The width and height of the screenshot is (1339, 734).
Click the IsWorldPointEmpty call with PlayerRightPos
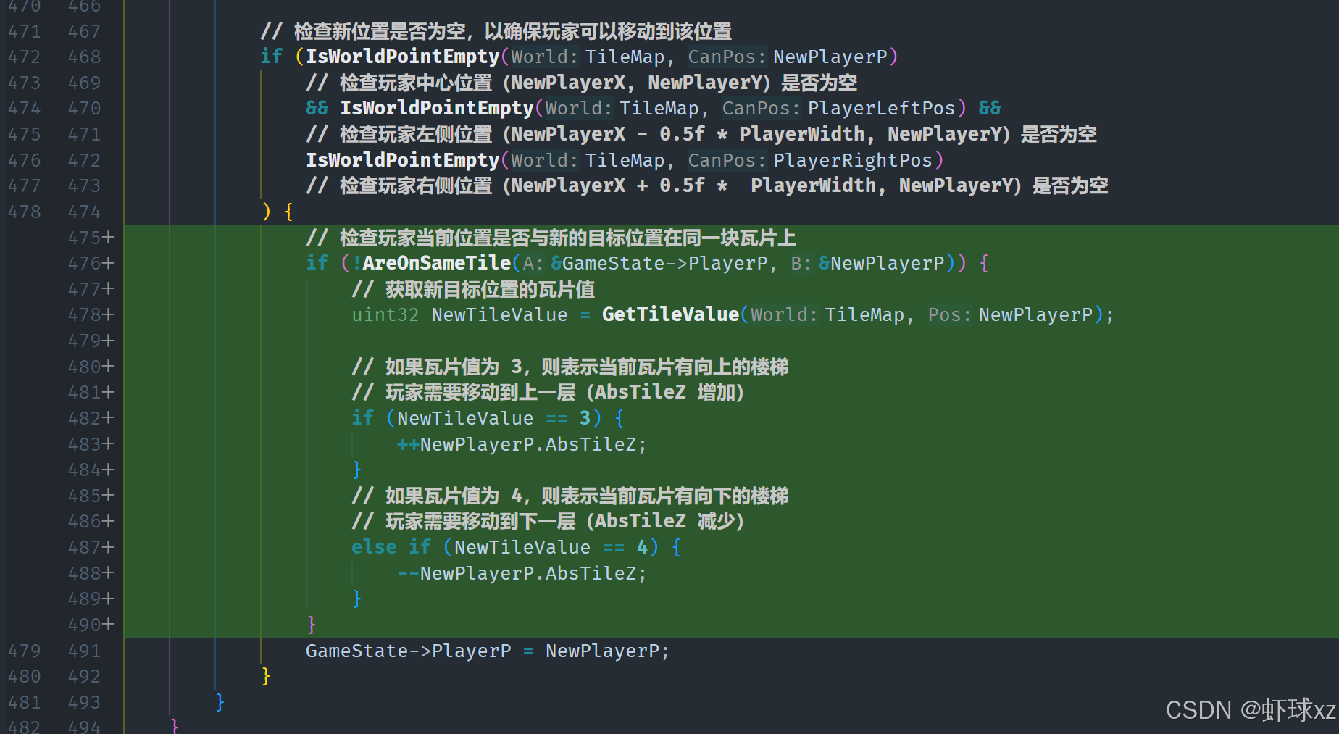point(625,160)
